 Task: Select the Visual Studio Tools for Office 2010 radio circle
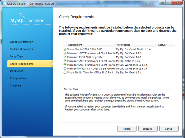click(x=65, y=72)
